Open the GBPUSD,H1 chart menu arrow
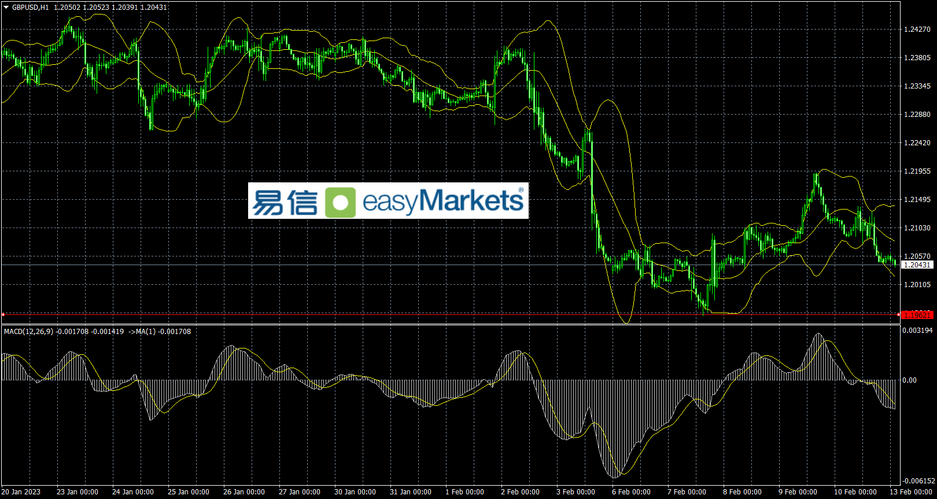This screenshot has height=499, width=937. pyautogui.click(x=6, y=8)
